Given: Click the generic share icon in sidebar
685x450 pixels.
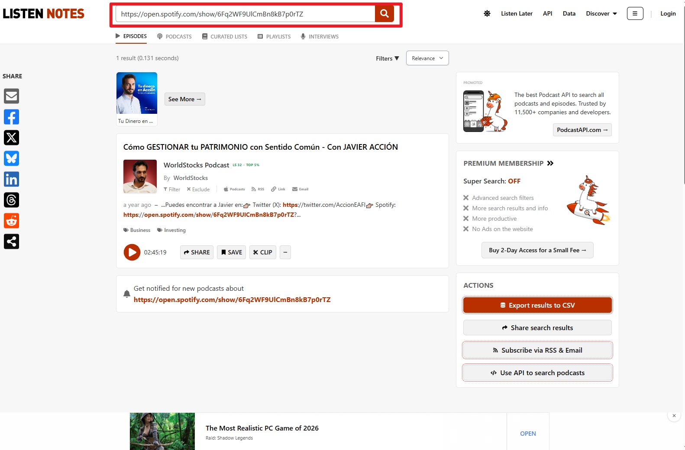Looking at the screenshot, I should click(12, 241).
